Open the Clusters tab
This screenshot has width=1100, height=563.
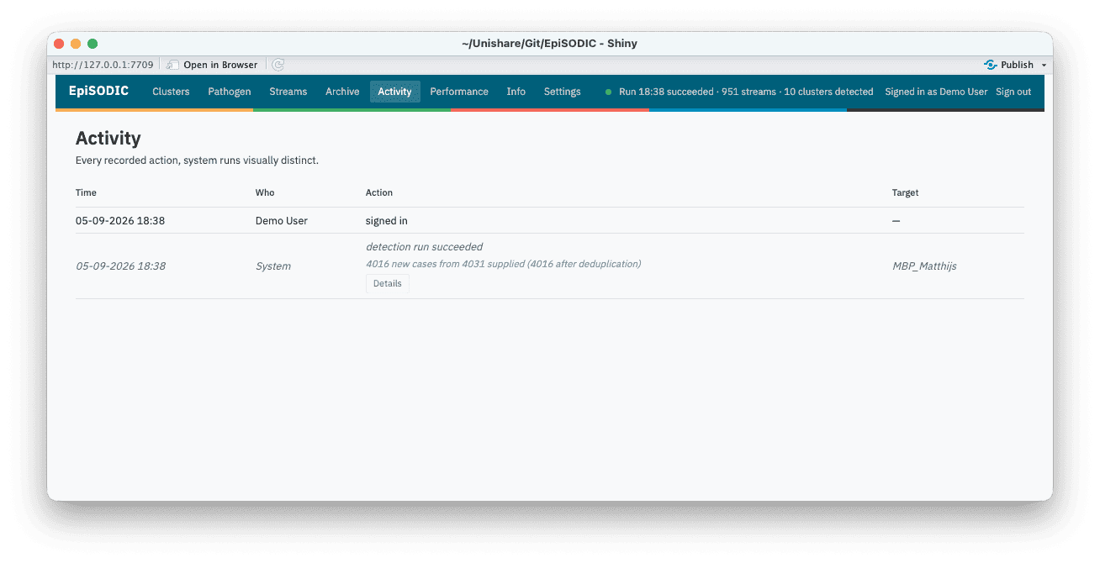click(171, 92)
